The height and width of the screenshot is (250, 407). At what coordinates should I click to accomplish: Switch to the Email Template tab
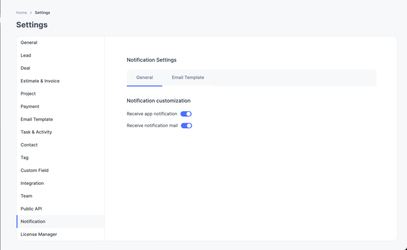pos(188,77)
